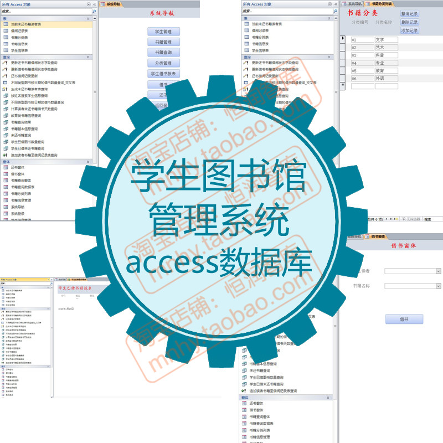Click the 学生管理 button

(x=163, y=32)
